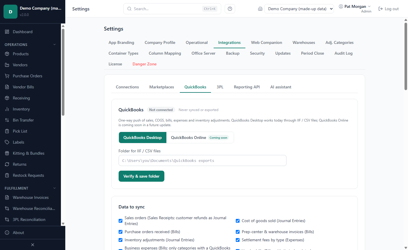Click Verify & save folder button
This screenshot has width=408, height=250.
click(141, 176)
